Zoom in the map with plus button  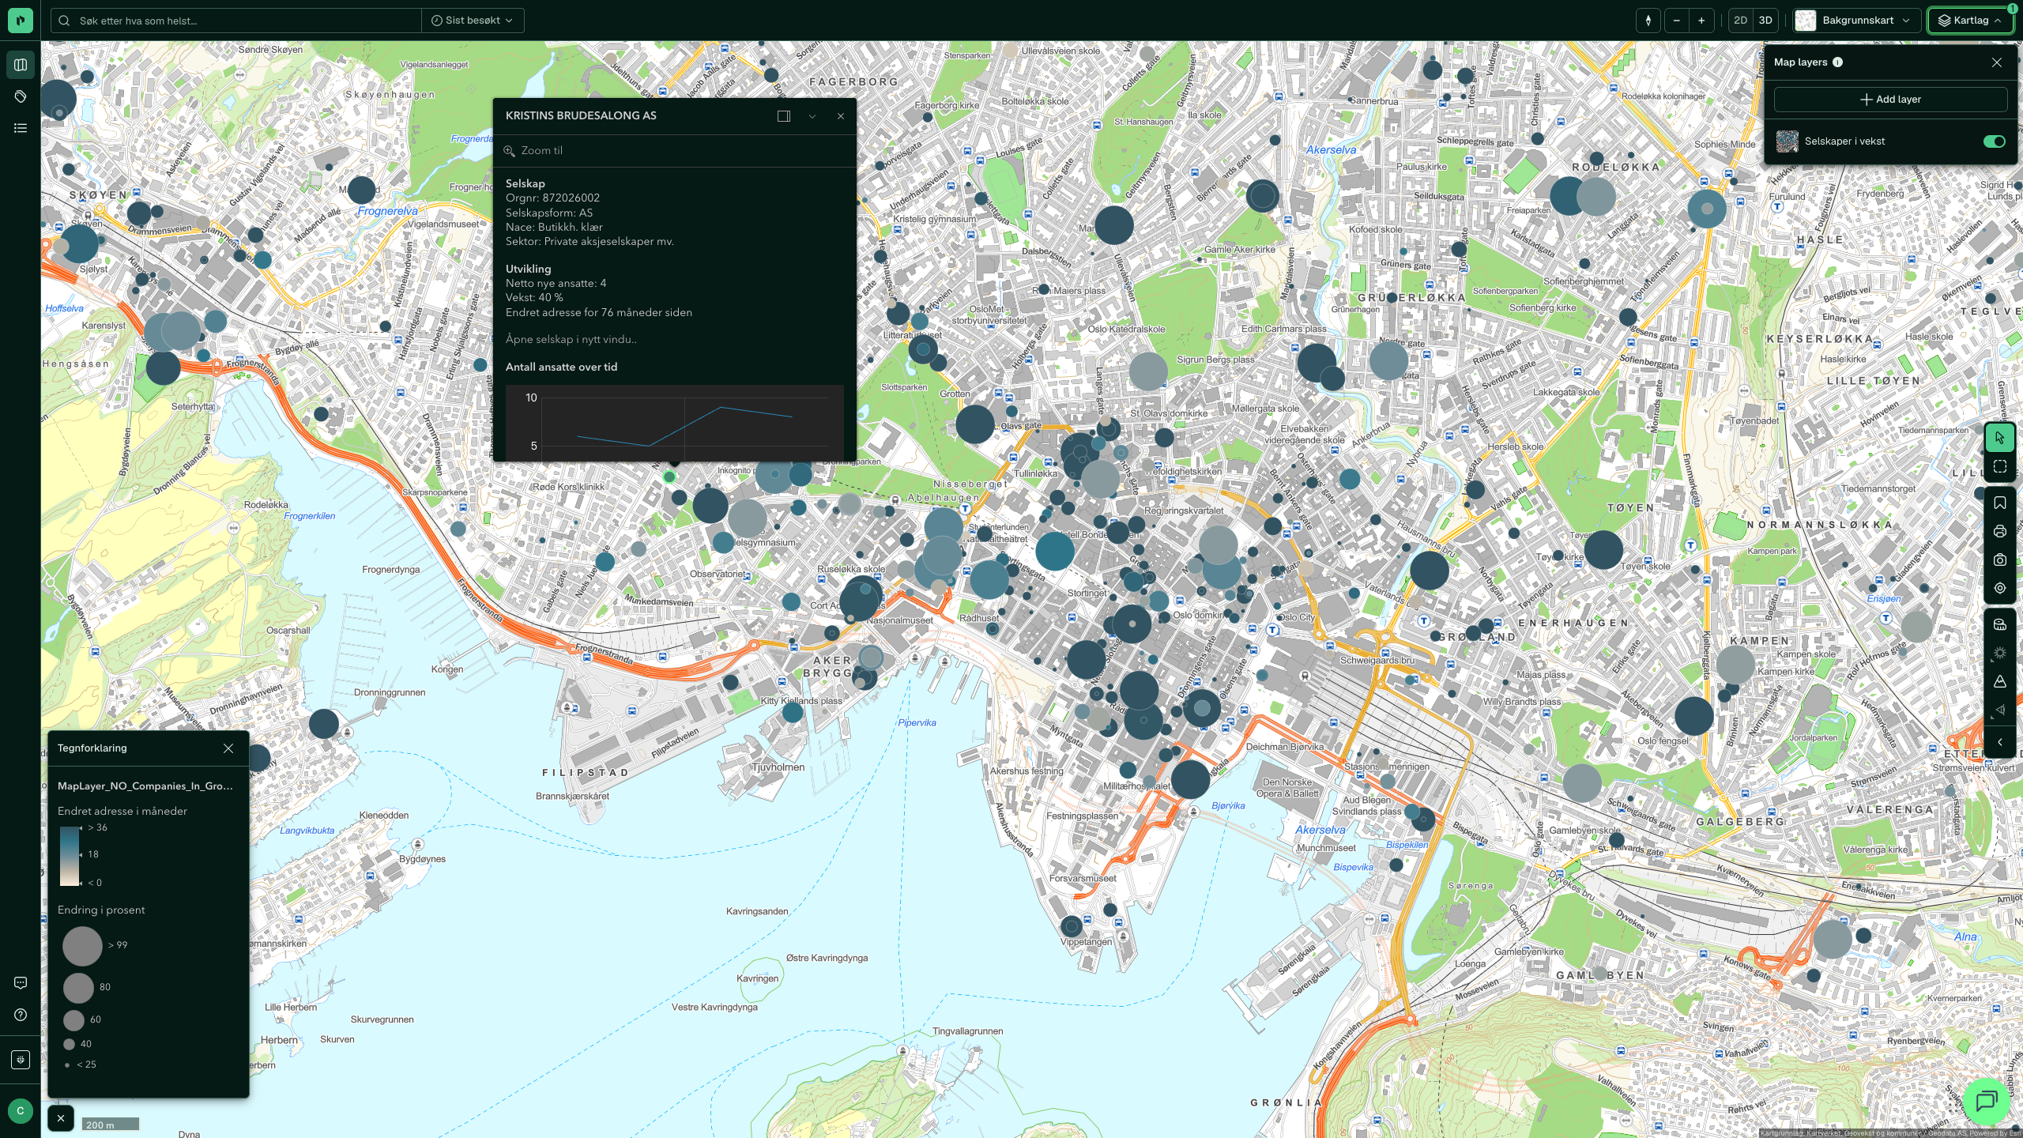(x=1701, y=21)
